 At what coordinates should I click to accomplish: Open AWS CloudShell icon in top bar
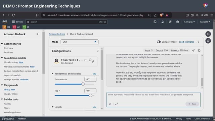[155, 22]
